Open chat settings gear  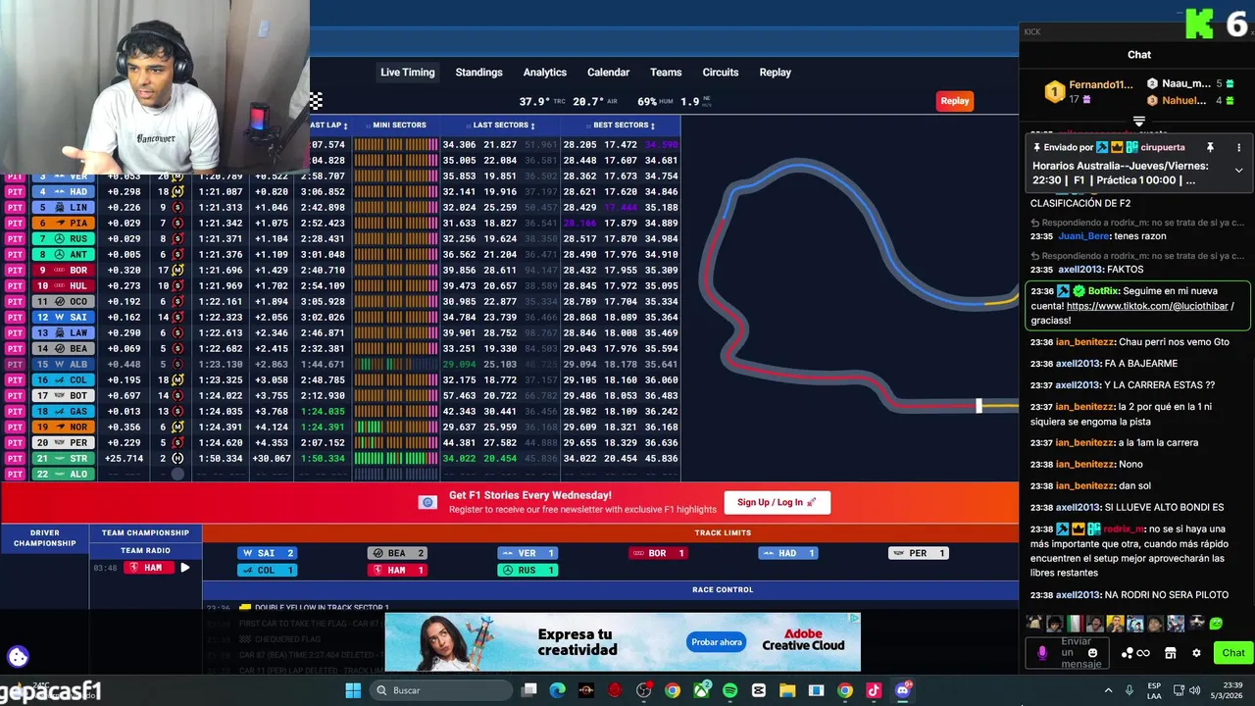(x=1196, y=653)
